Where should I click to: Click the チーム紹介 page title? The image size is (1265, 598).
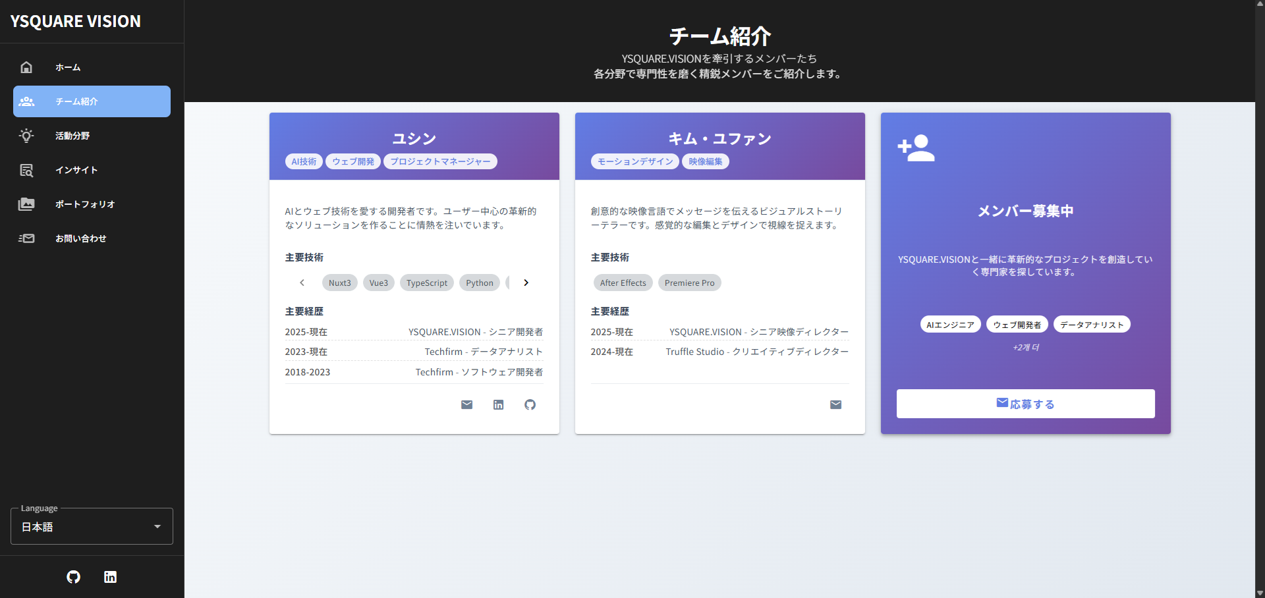point(720,36)
